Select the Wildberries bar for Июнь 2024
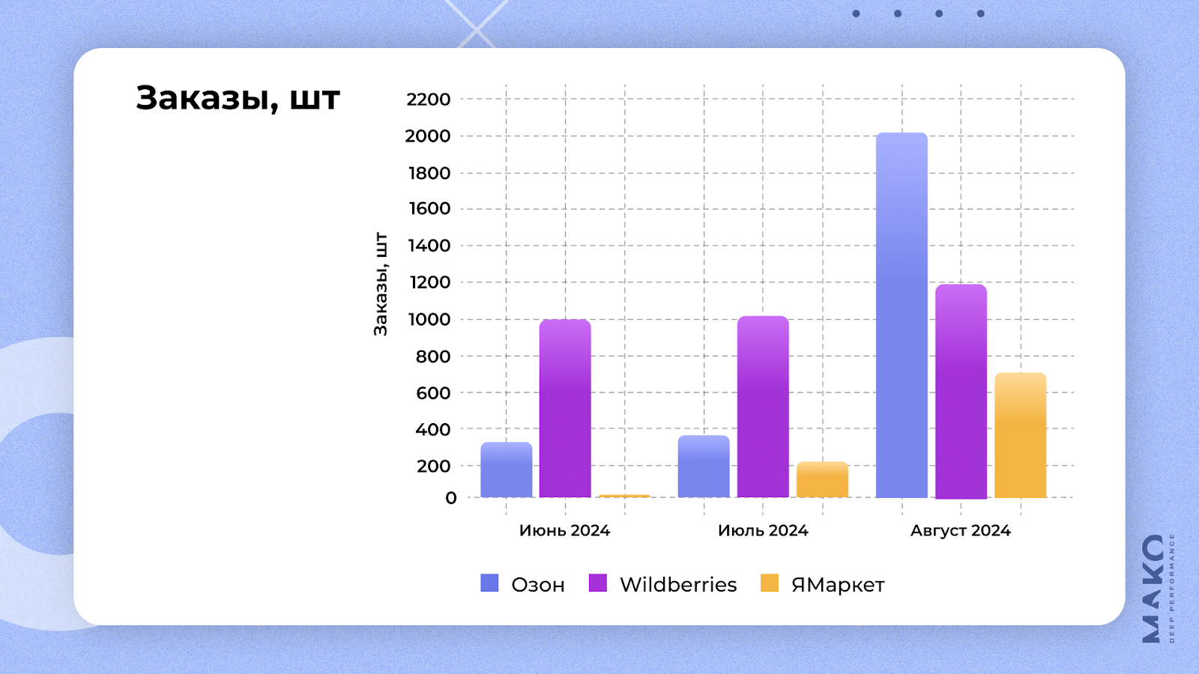This screenshot has width=1199, height=674. point(565,408)
